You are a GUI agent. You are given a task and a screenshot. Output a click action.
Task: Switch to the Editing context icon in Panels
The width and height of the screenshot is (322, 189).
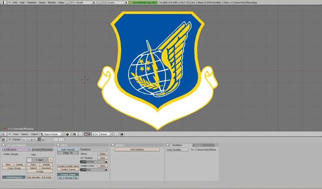click(39, 140)
